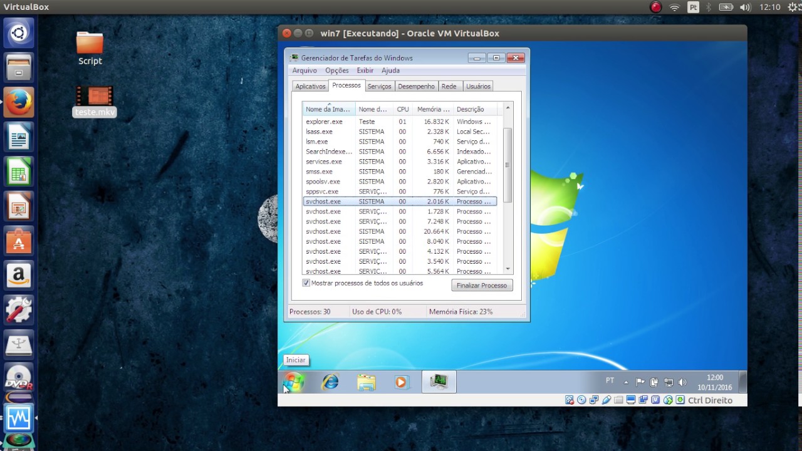Switch to the Usuários tab
Viewport: 802px width, 451px height.
tap(478, 86)
